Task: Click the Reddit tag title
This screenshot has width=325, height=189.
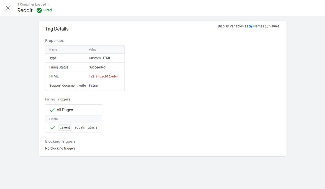Action: 25,10
